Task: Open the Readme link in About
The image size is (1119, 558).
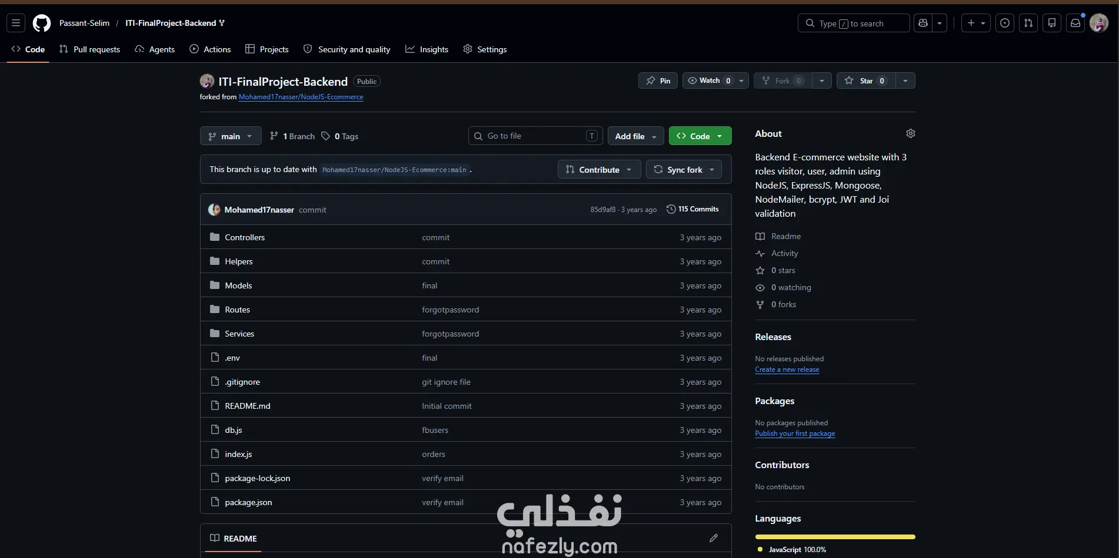Action: click(x=778, y=236)
